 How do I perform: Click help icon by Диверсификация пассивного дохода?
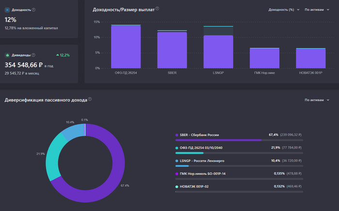click(90, 99)
